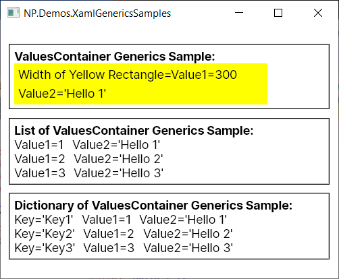The image size is (339, 279).
Task: Click Value2='Hello 3' in the list section
Action: tap(119, 173)
